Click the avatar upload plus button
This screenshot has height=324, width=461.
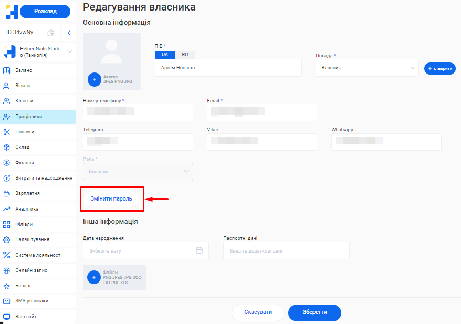pyautogui.click(x=94, y=79)
